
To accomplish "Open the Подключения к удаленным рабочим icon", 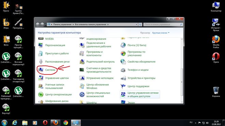I will pos(82,45).
